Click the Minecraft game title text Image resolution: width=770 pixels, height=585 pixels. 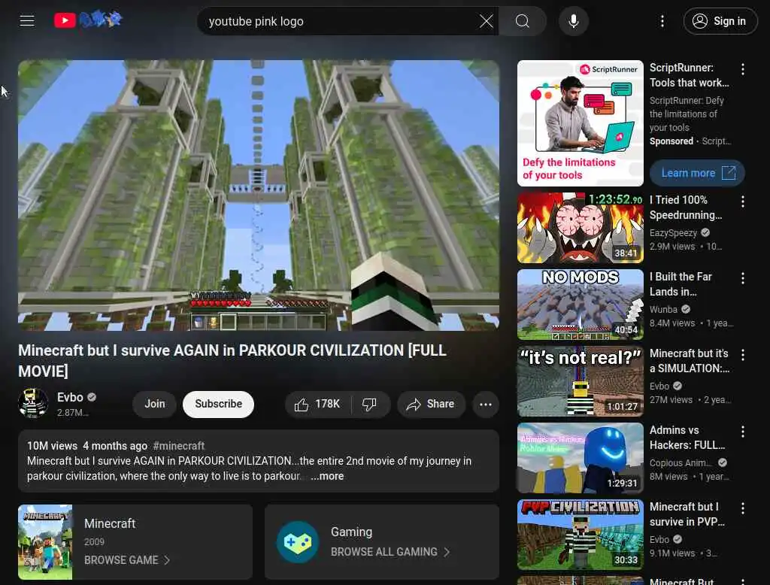point(110,523)
